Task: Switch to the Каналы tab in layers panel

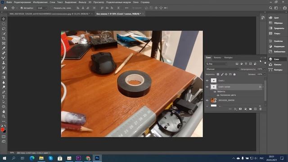Action: click(217, 58)
